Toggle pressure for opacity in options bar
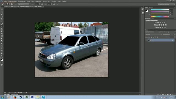 (42, 4)
